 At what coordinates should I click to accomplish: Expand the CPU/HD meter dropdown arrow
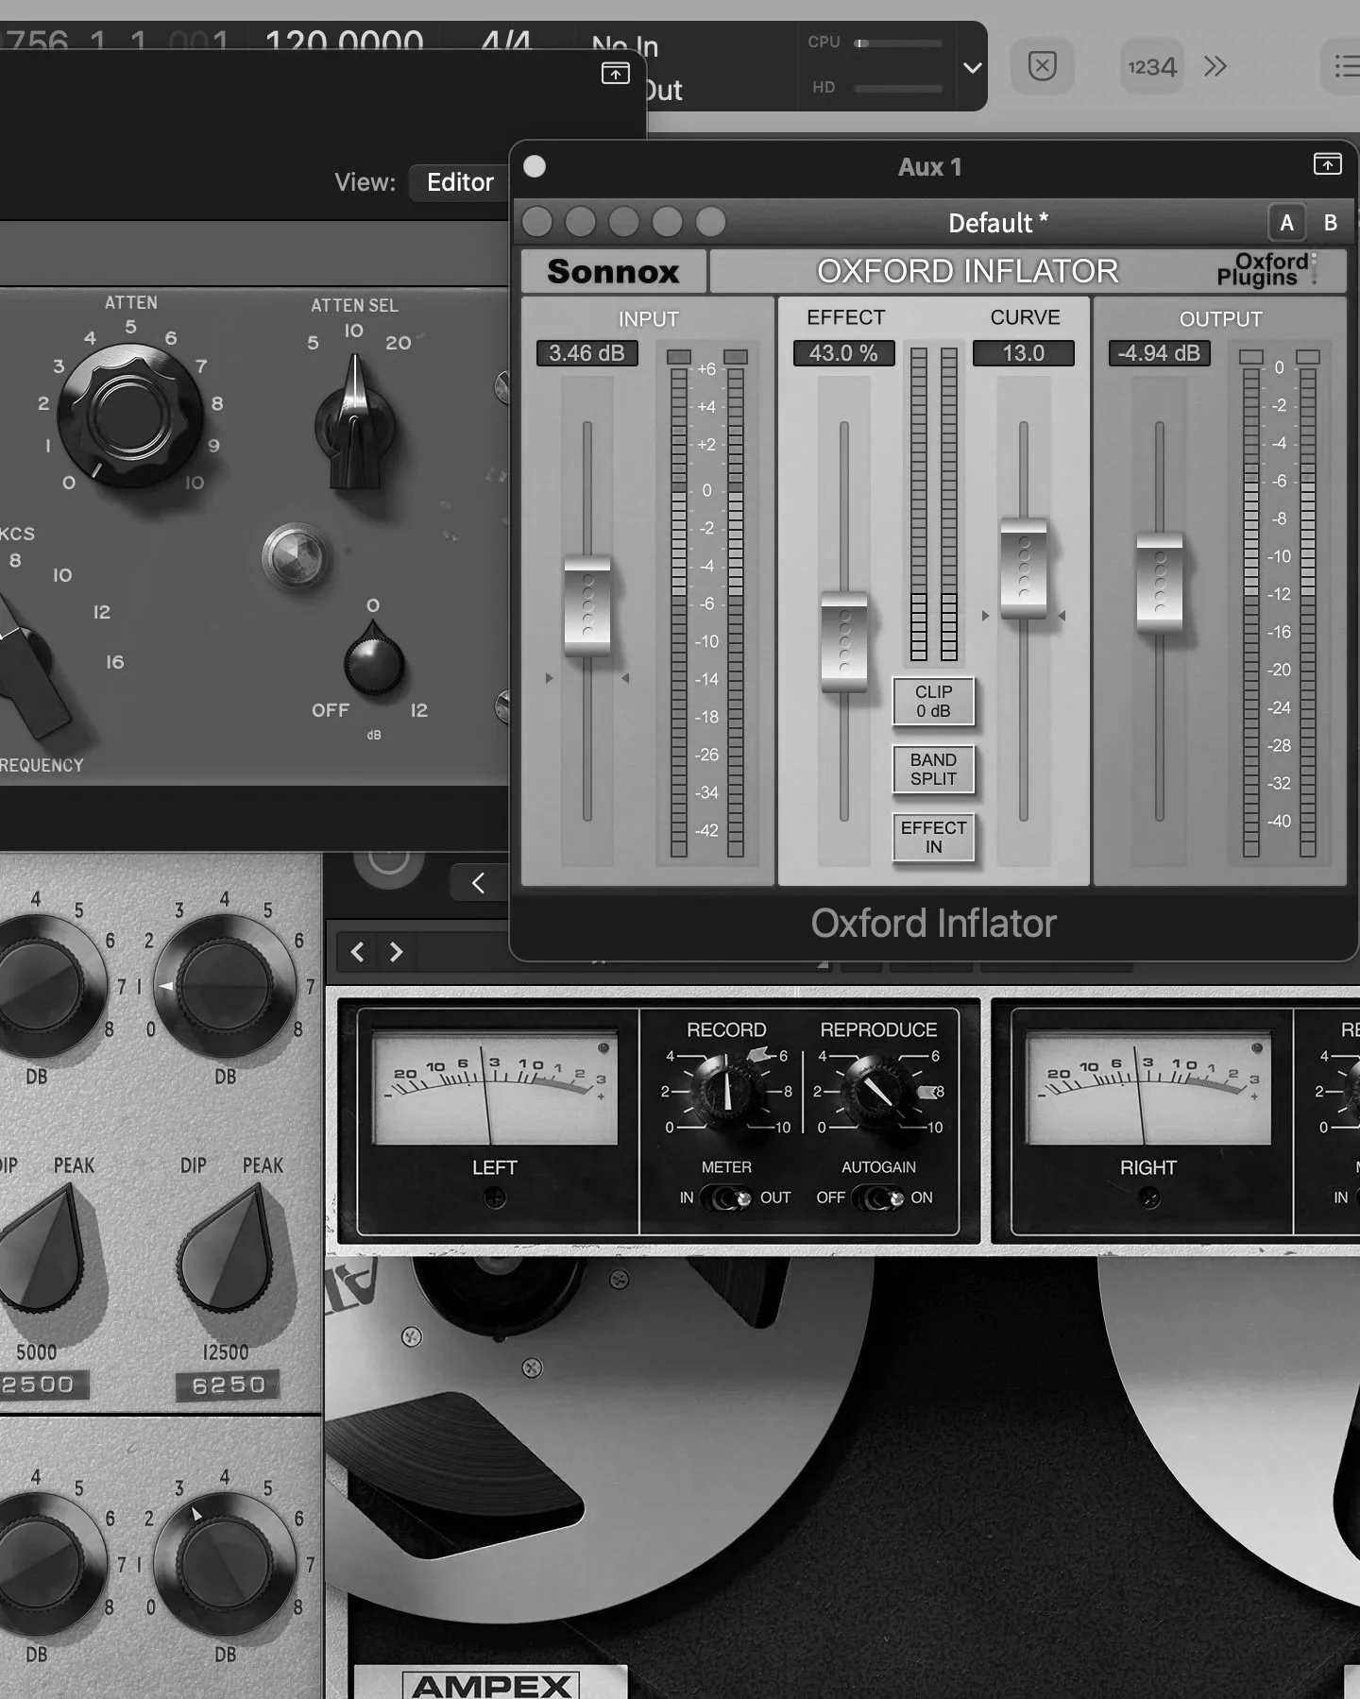pyautogui.click(x=972, y=67)
